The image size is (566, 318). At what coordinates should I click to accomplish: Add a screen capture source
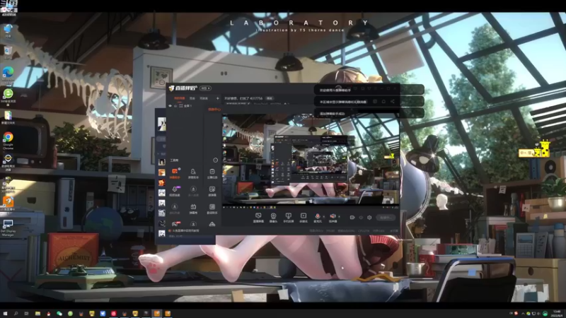tap(258, 218)
